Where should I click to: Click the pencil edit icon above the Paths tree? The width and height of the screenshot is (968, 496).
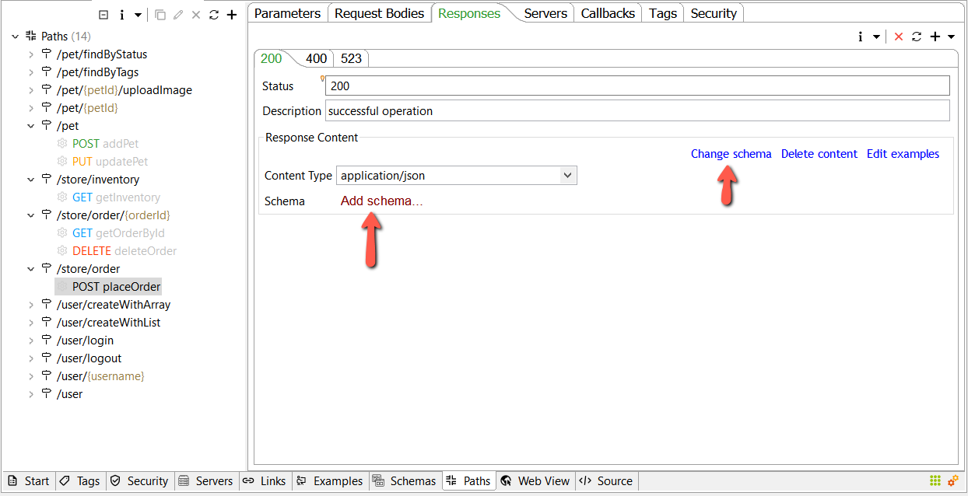click(x=178, y=15)
